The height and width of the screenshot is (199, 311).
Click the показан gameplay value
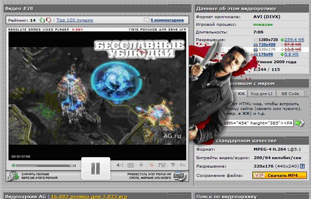click(x=263, y=25)
